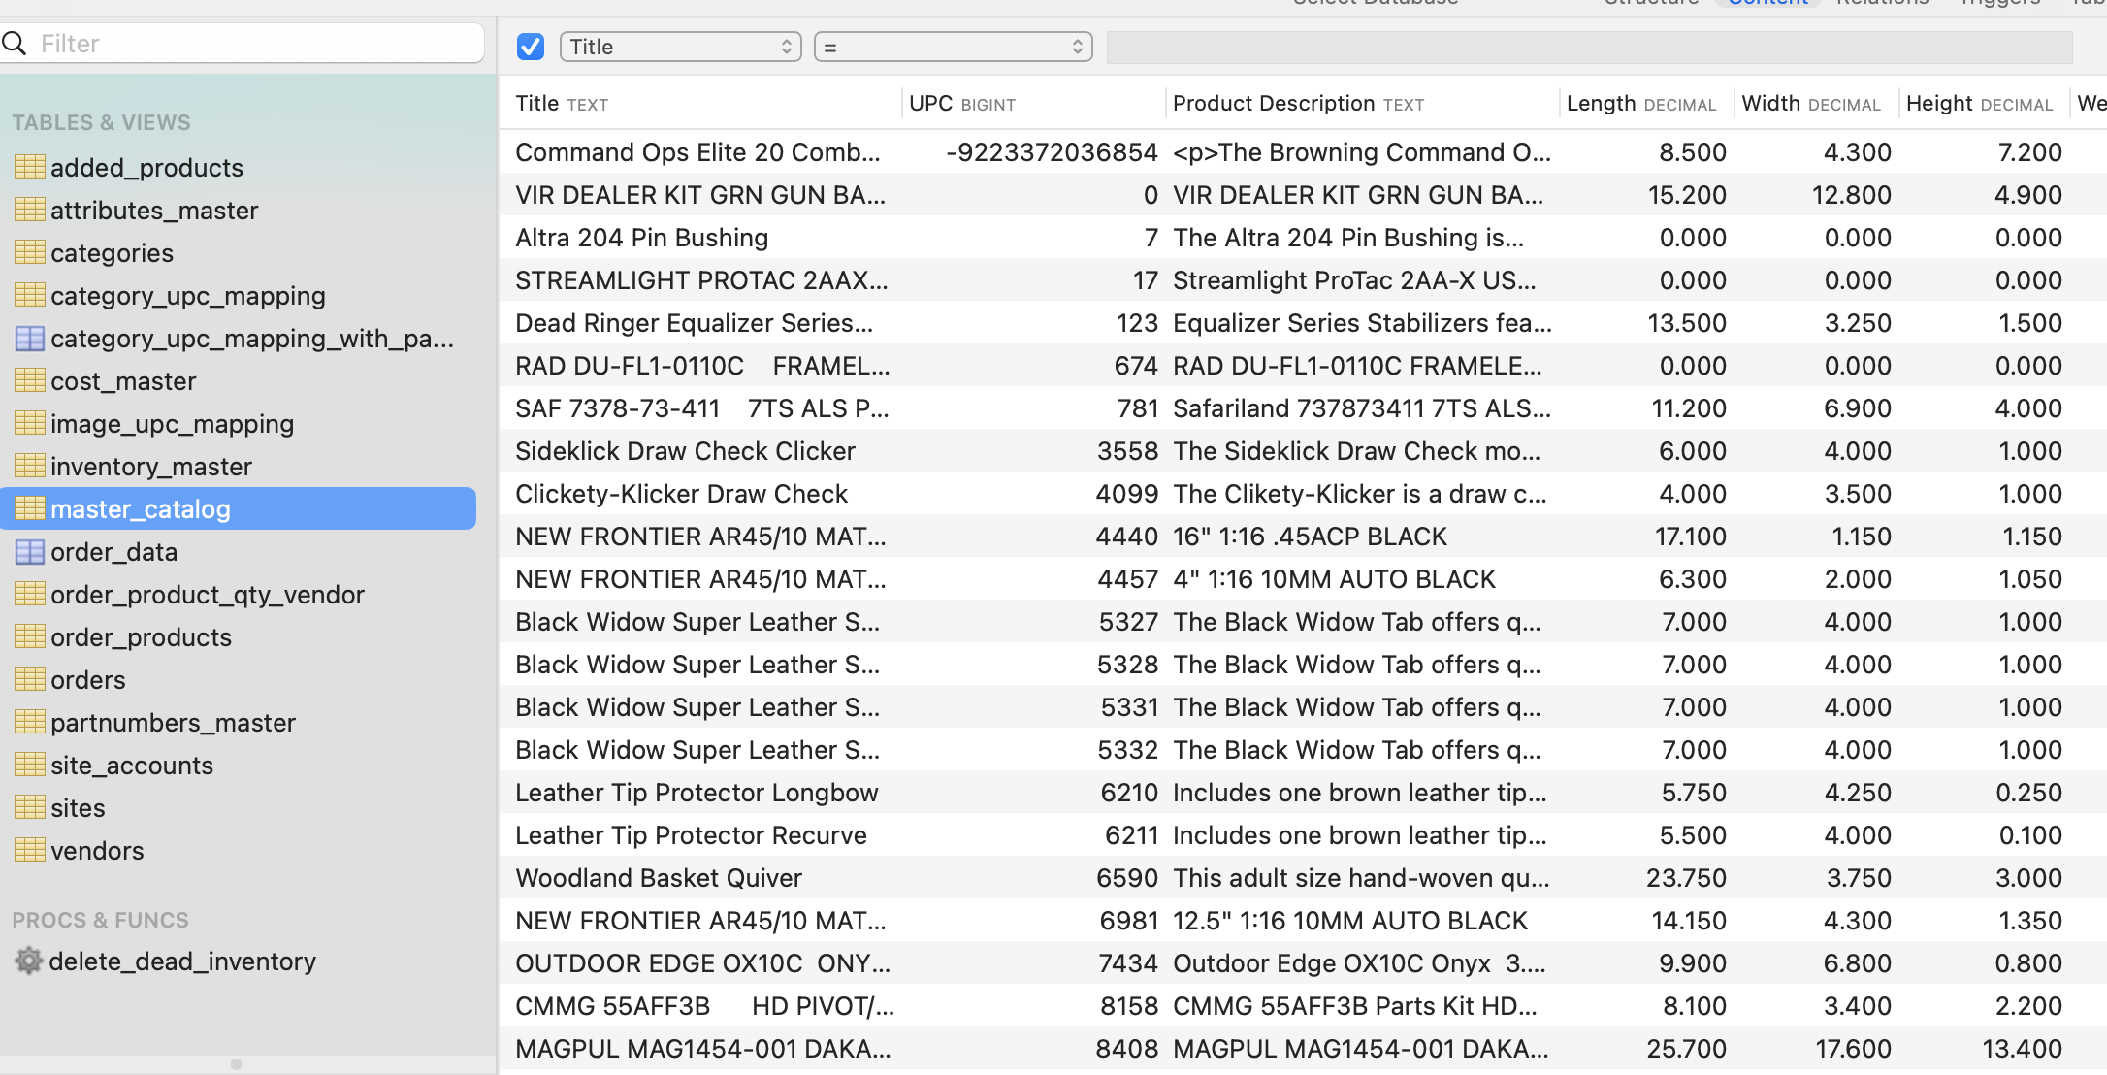Click the order_data view icon

point(29,551)
